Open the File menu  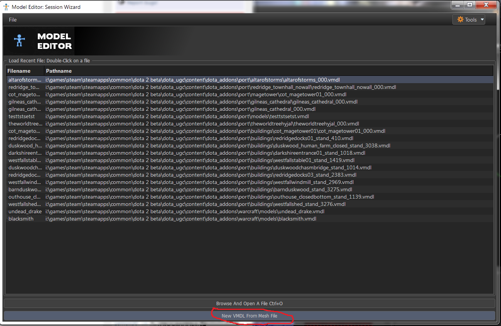[13, 20]
